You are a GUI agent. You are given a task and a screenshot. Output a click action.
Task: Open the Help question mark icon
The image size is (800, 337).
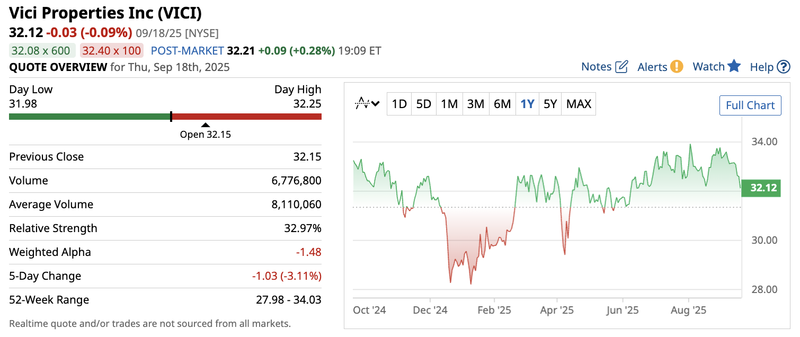pos(784,67)
